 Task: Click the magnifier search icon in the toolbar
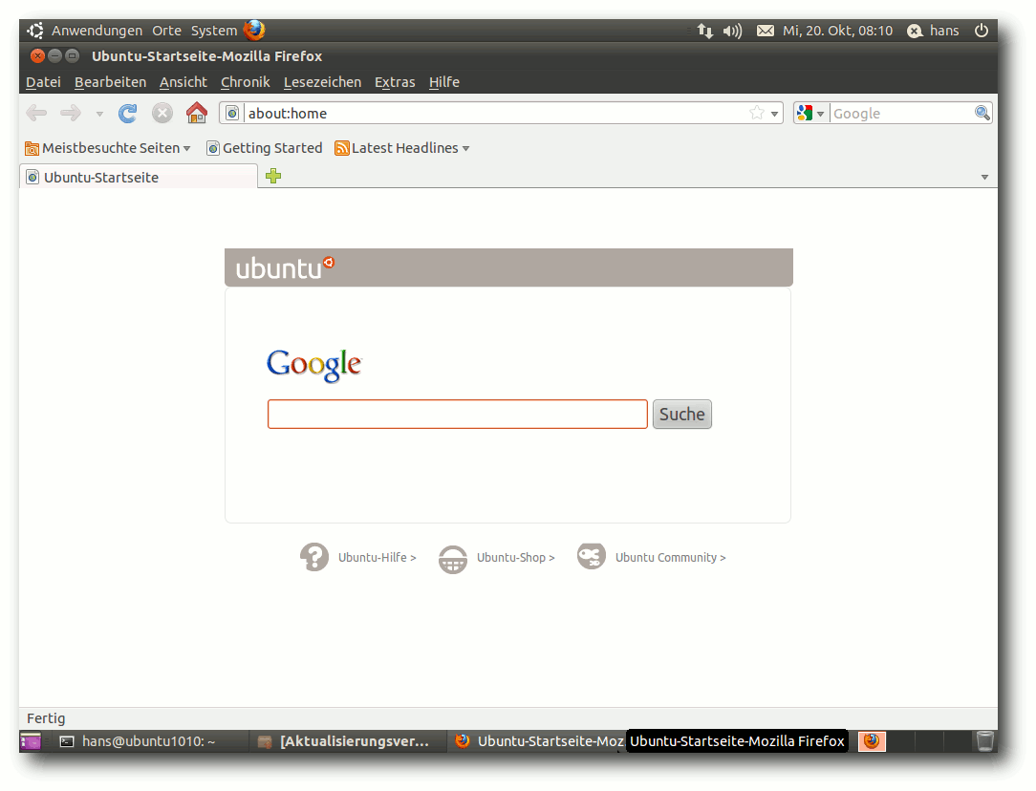coord(982,113)
